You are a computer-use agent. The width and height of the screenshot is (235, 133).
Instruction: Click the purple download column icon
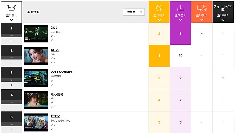[180, 8]
